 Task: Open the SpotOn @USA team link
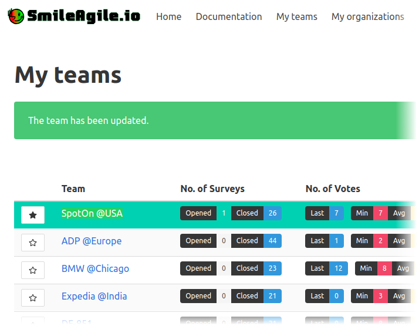click(92, 213)
